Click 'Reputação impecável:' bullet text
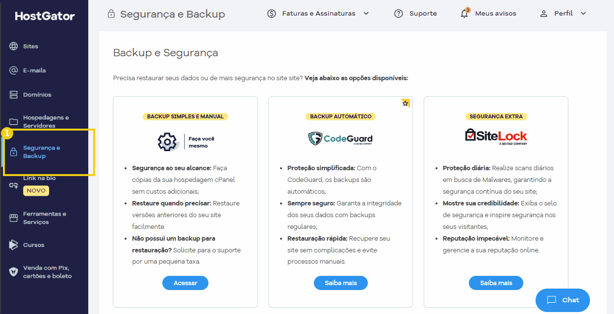The image size is (614, 314). pyautogui.click(x=476, y=239)
